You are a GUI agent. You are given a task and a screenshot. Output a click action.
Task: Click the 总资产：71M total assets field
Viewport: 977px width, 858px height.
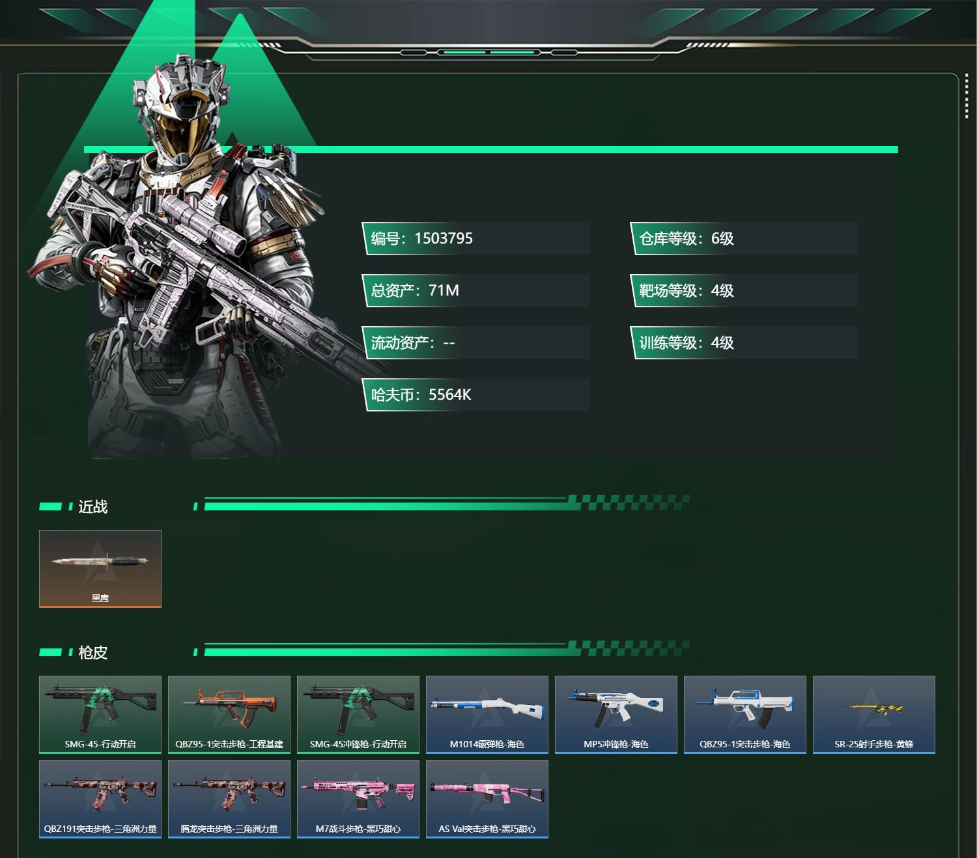[x=475, y=290]
